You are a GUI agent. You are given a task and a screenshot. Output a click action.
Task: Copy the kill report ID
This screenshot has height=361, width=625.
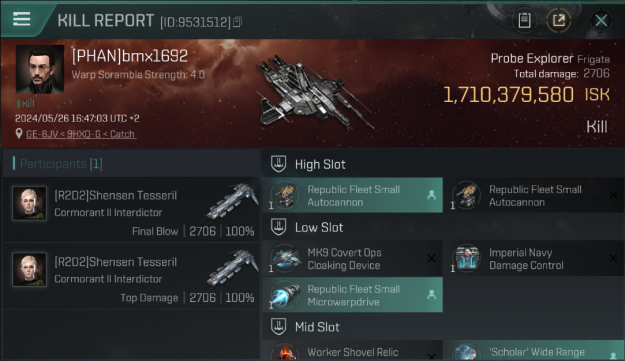tap(237, 22)
